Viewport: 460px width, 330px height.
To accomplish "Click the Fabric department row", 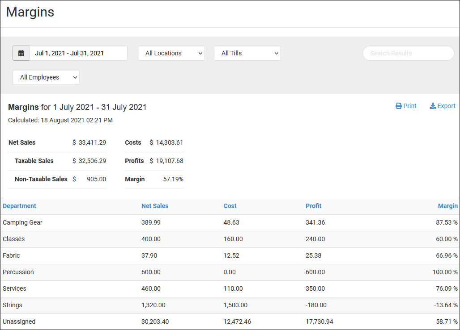I will pos(11,255).
